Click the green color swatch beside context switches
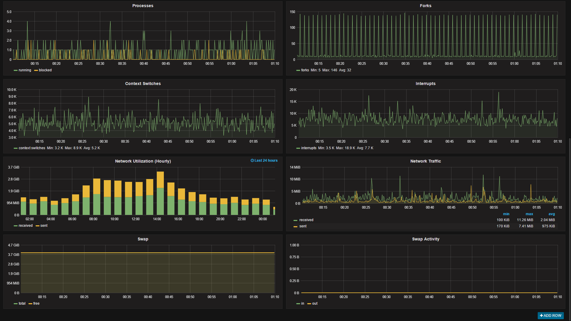Screen dimensions: 571x321 15,148
